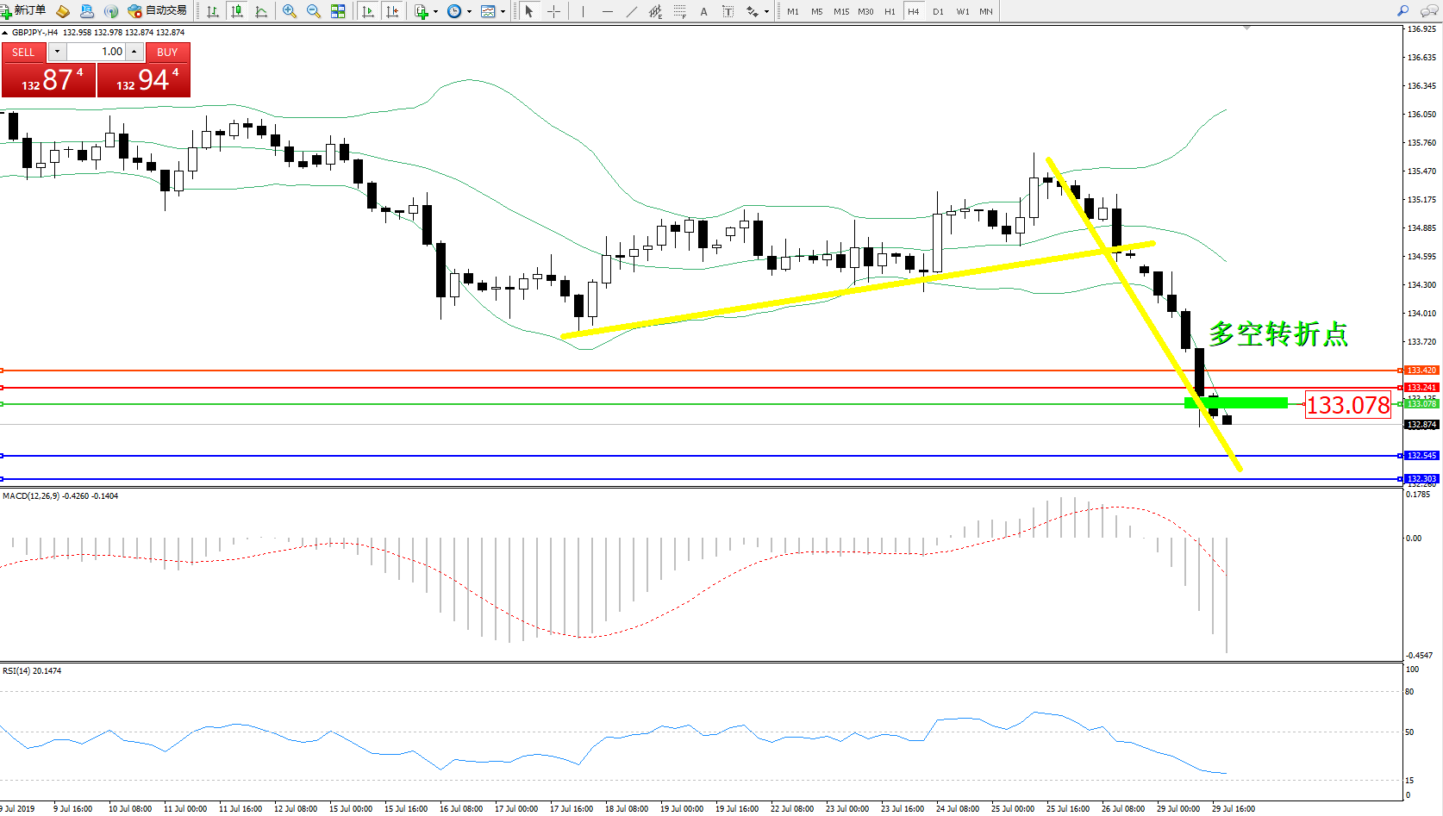Increase lot volume with up arrow
1443x816 pixels.
(134, 52)
